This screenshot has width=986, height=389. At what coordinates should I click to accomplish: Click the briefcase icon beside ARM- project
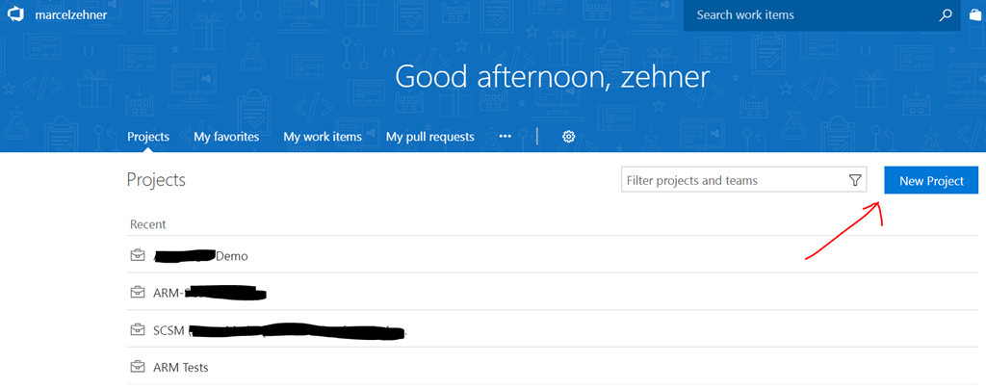(137, 293)
